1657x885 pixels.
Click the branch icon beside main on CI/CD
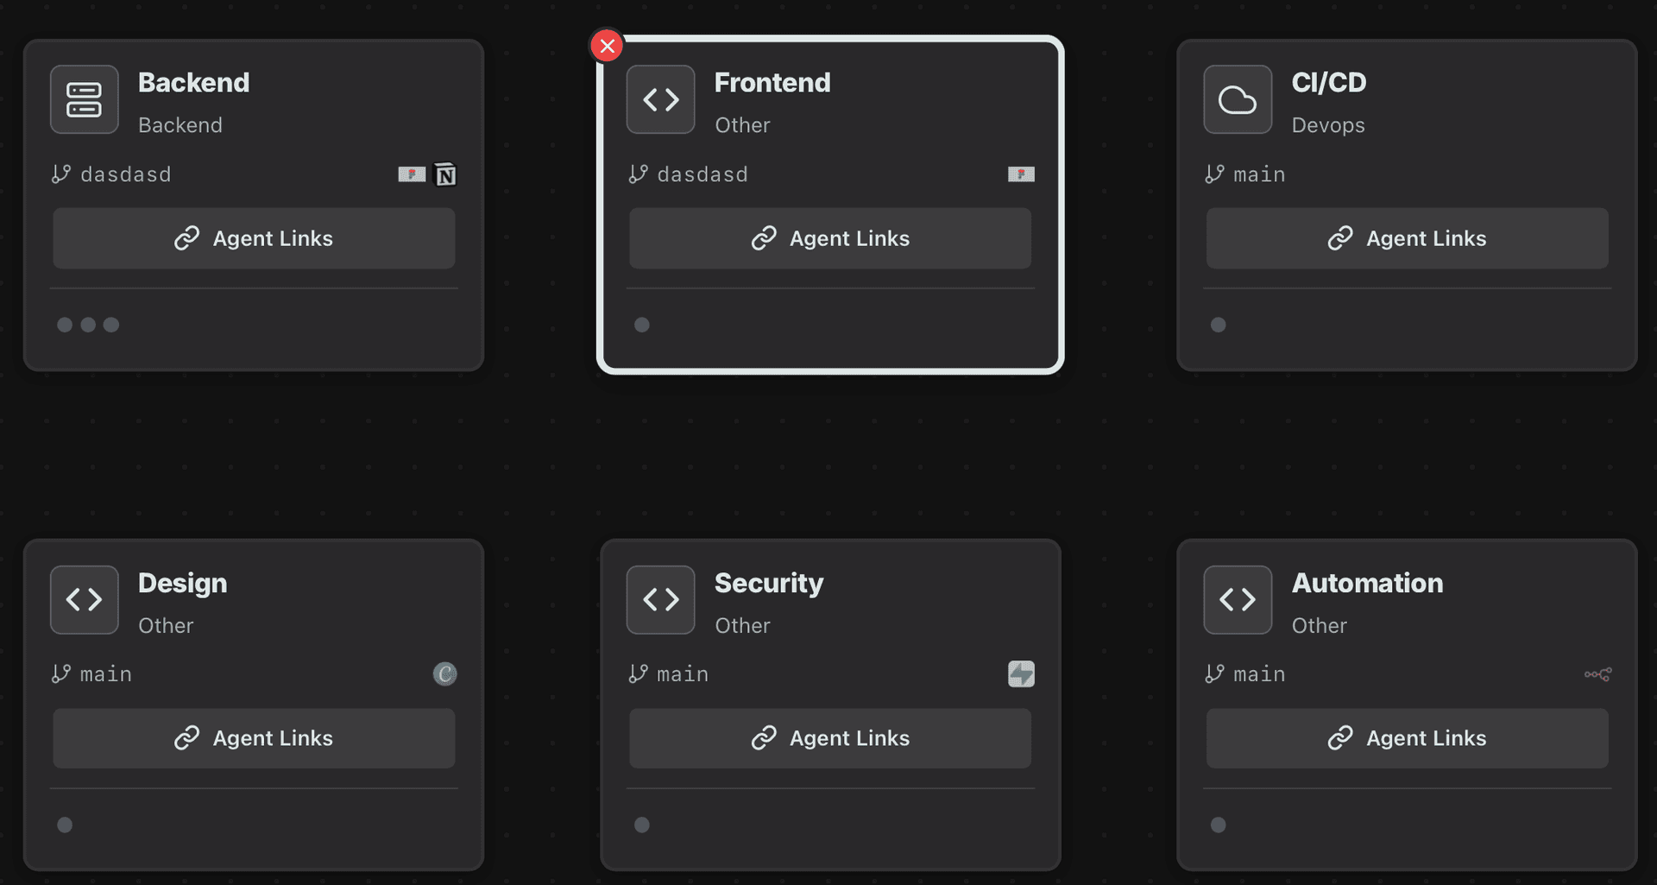coord(1213,174)
